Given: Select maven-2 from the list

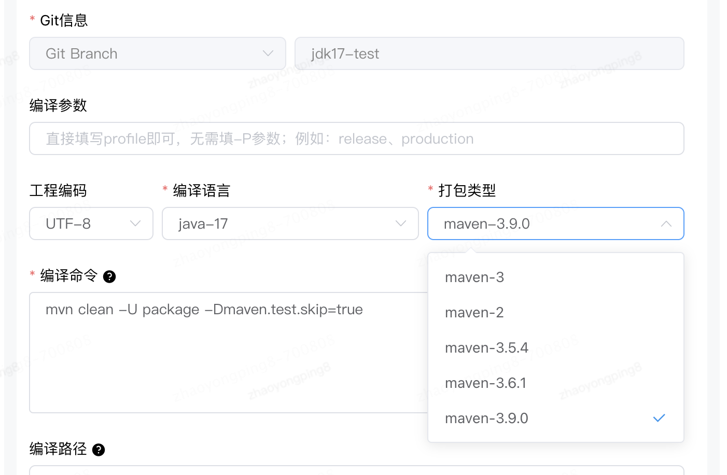Looking at the screenshot, I should [556, 312].
